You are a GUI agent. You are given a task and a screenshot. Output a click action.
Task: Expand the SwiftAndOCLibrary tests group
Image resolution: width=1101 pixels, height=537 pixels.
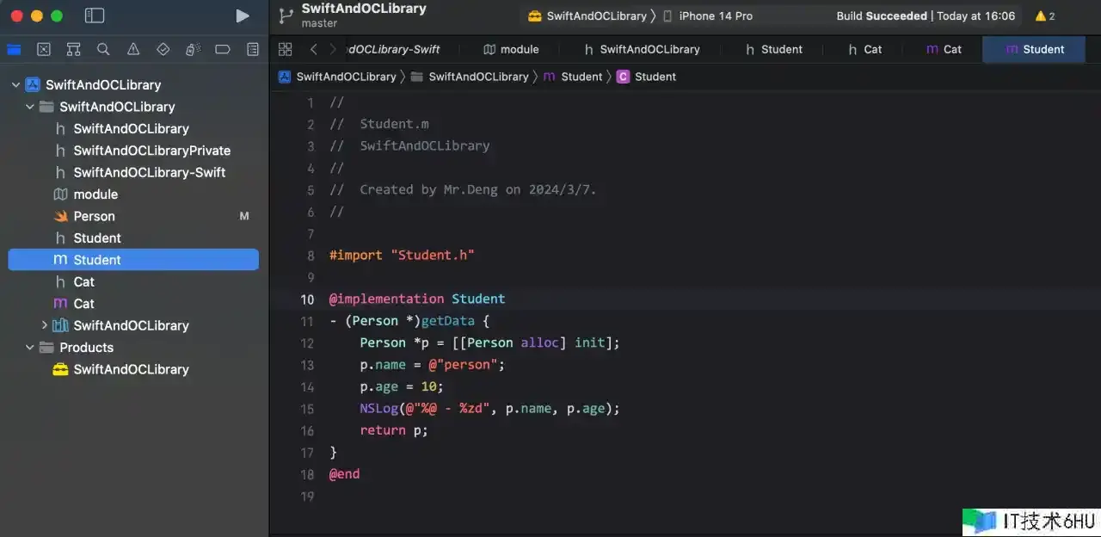[x=45, y=325]
